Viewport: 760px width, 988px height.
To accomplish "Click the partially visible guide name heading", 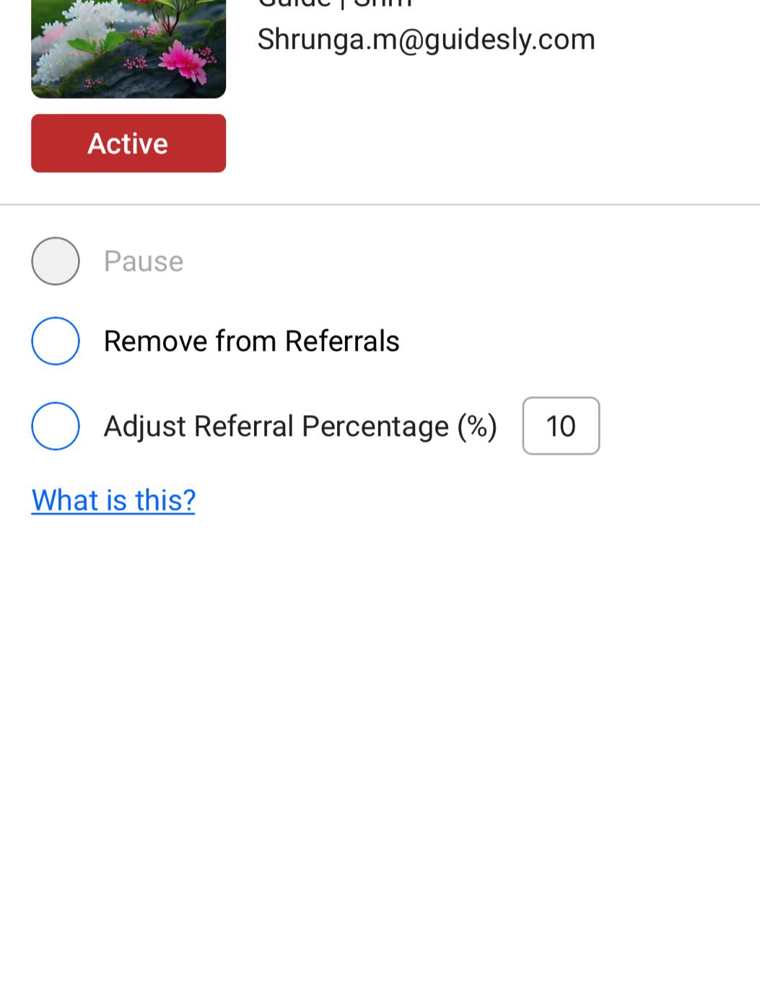I will pos(335,4).
